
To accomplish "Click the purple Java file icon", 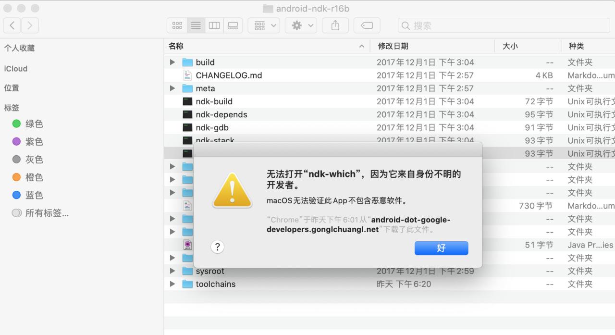I will point(187,245).
